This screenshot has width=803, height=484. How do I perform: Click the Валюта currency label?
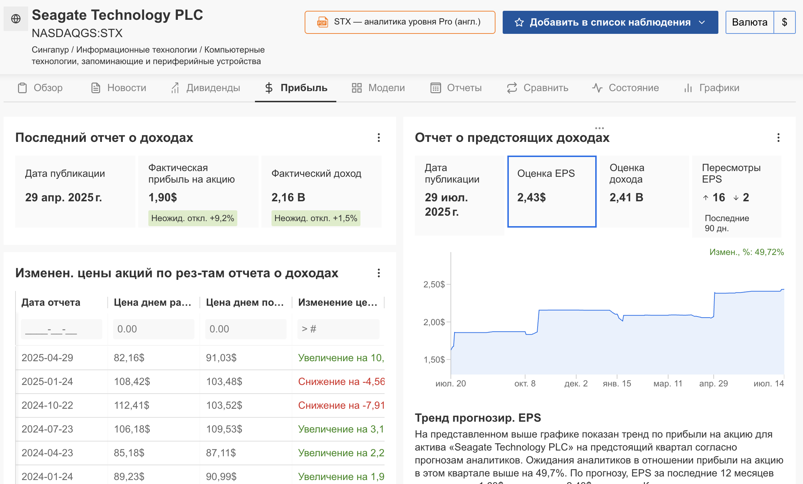tap(750, 22)
